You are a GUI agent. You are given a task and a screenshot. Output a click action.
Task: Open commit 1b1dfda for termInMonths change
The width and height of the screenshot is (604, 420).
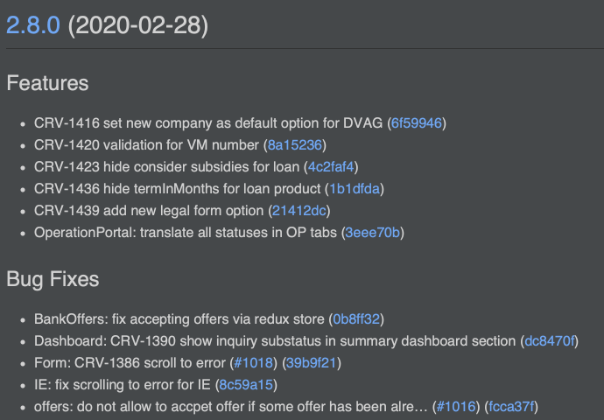(355, 189)
